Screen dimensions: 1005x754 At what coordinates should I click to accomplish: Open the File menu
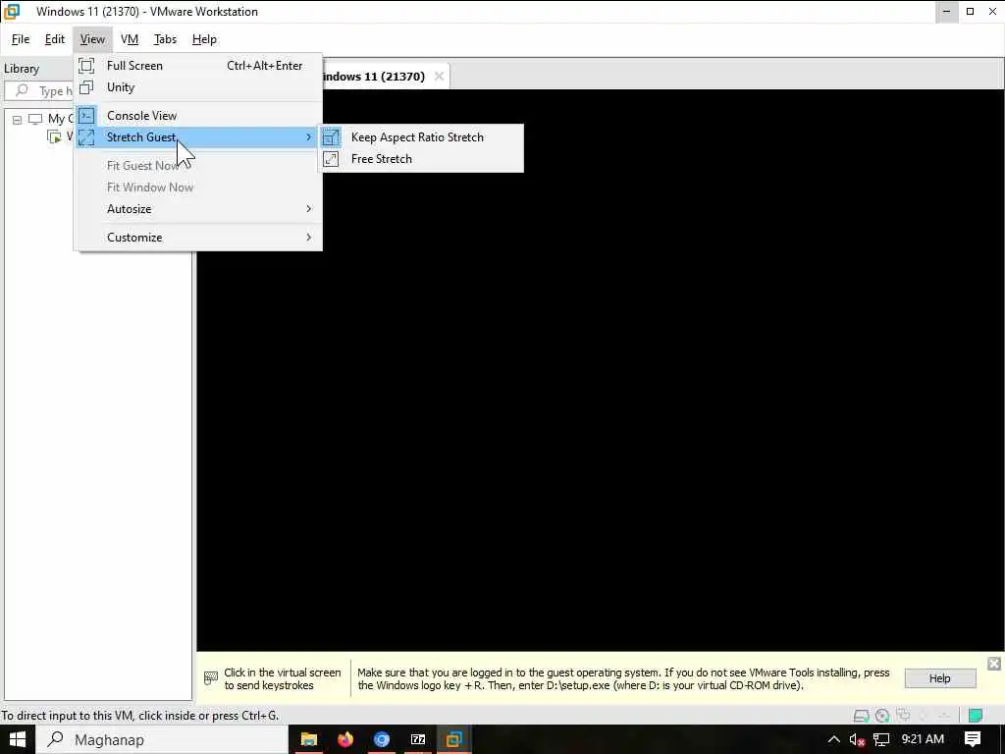pos(21,39)
